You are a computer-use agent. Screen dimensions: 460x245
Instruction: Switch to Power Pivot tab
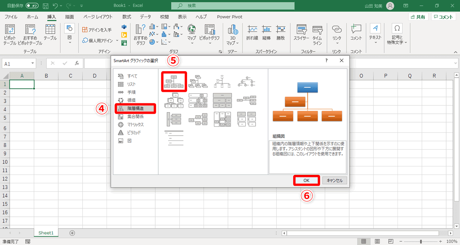click(x=229, y=17)
